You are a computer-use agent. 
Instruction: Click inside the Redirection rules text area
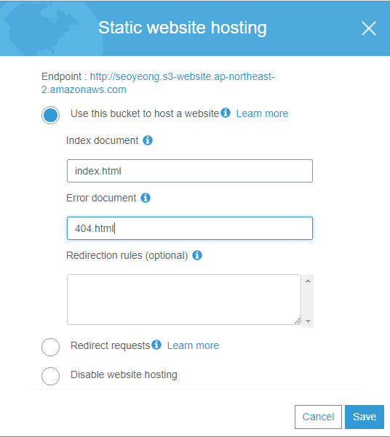[184, 300]
